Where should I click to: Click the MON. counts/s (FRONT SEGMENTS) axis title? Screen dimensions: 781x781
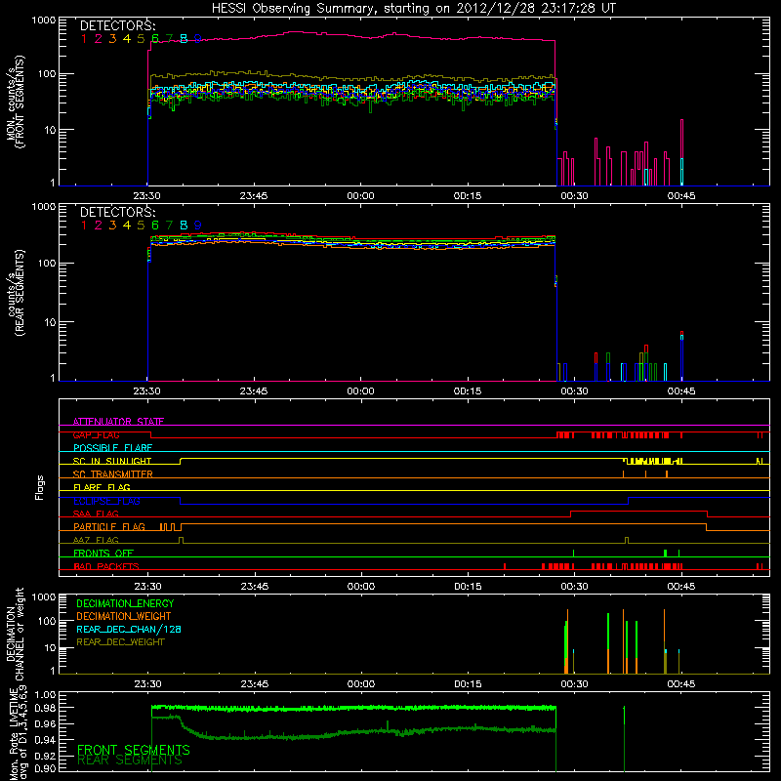point(15,102)
